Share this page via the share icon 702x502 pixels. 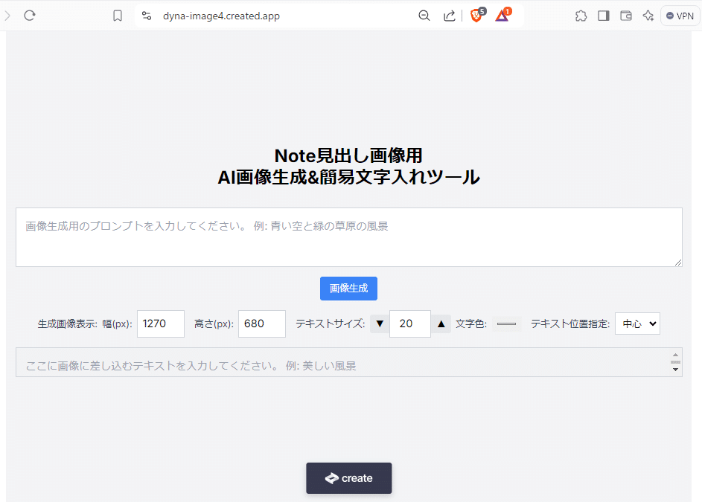pos(449,16)
